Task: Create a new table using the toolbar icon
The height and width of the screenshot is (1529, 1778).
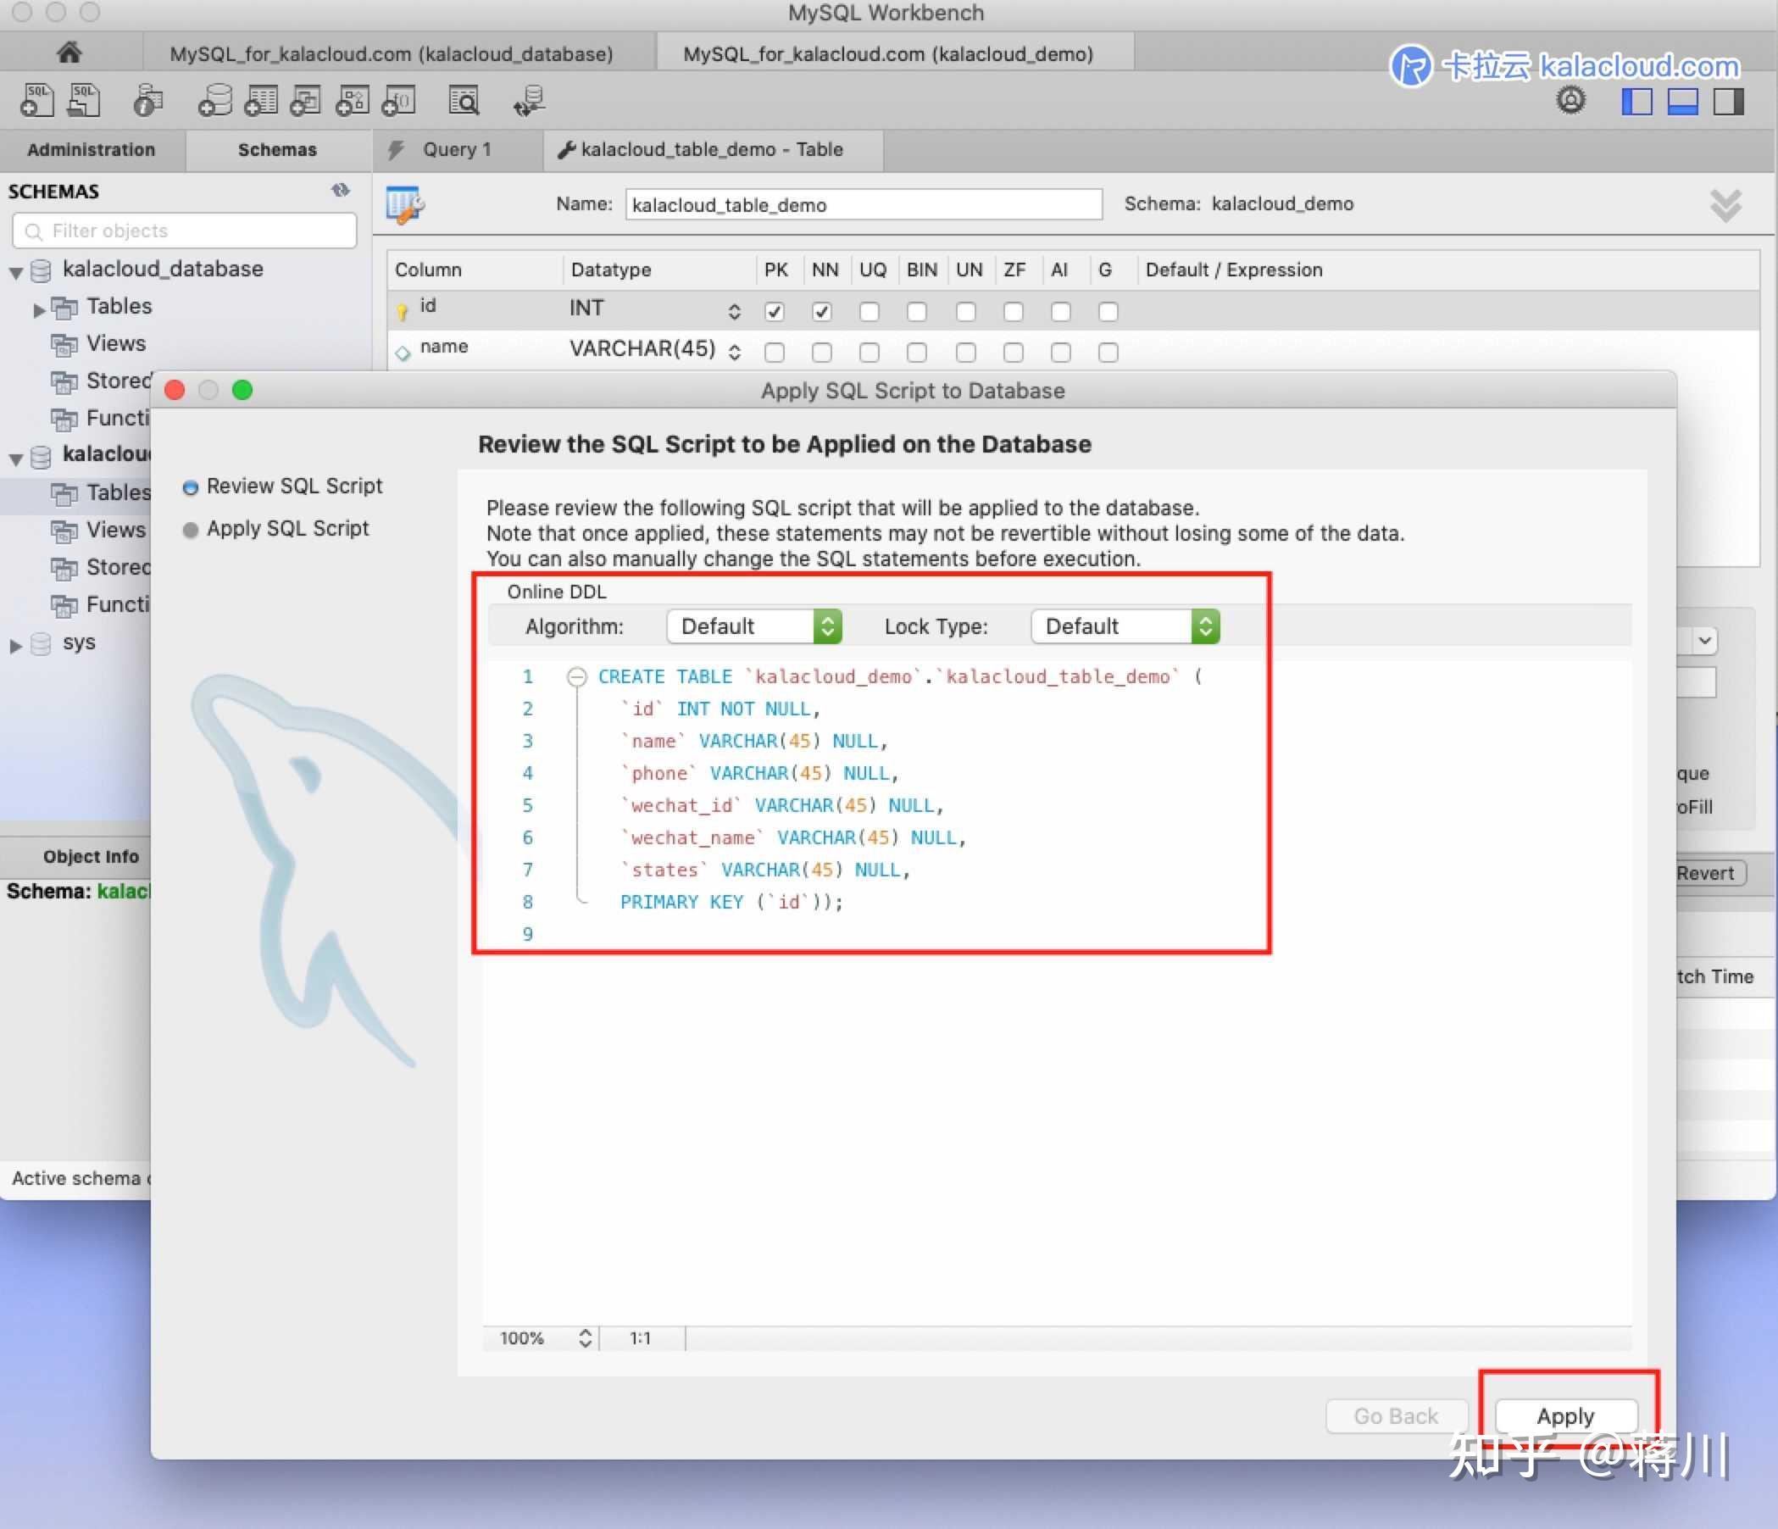Action: [x=260, y=100]
